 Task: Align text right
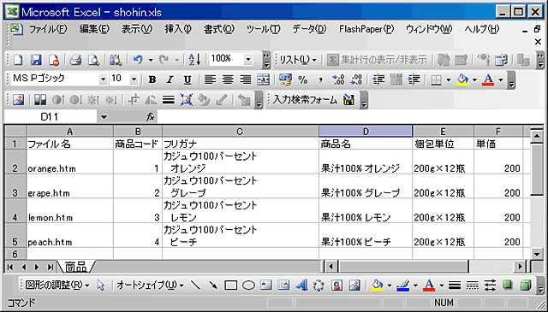(x=246, y=79)
